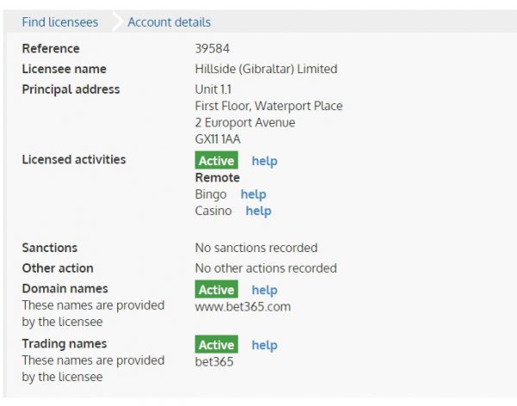The height and width of the screenshot is (406, 517).
Task: Open help link next to Bingo
Action: (x=253, y=194)
